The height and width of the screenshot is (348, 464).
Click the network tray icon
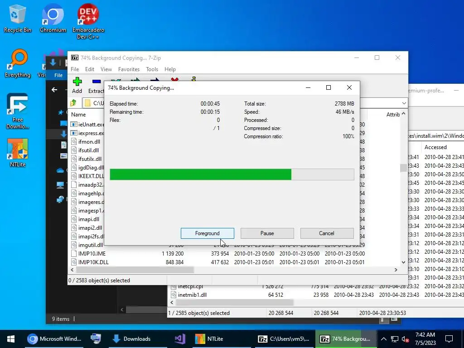395,339
